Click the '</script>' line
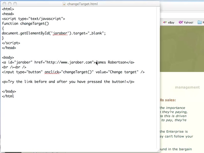Image resolution: width=204 pixels, height=153 pixels. coord(11,43)
